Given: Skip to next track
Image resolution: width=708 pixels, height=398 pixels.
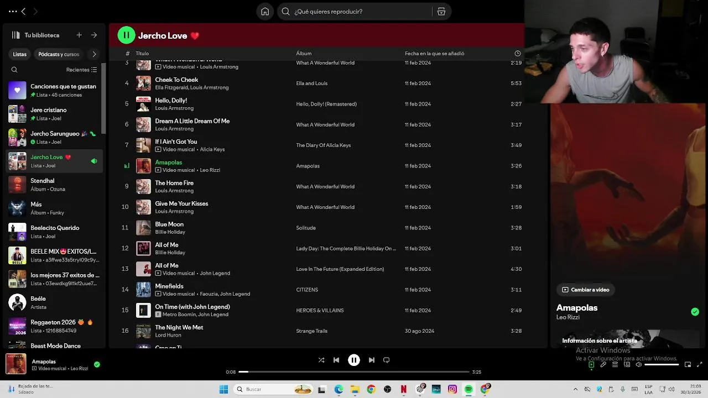Looking at the screenshot, I should point(372,360).
